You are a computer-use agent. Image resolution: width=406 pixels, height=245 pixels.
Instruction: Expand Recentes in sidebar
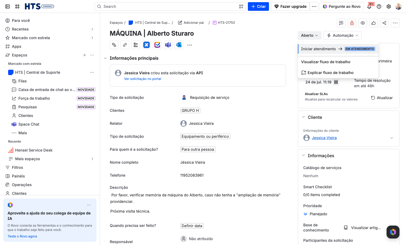point(92,29)
